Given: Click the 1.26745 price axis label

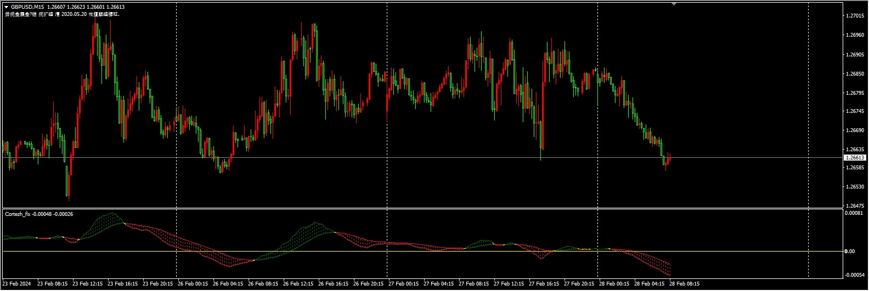Looking at the screenshot, I should pos(855,111).
